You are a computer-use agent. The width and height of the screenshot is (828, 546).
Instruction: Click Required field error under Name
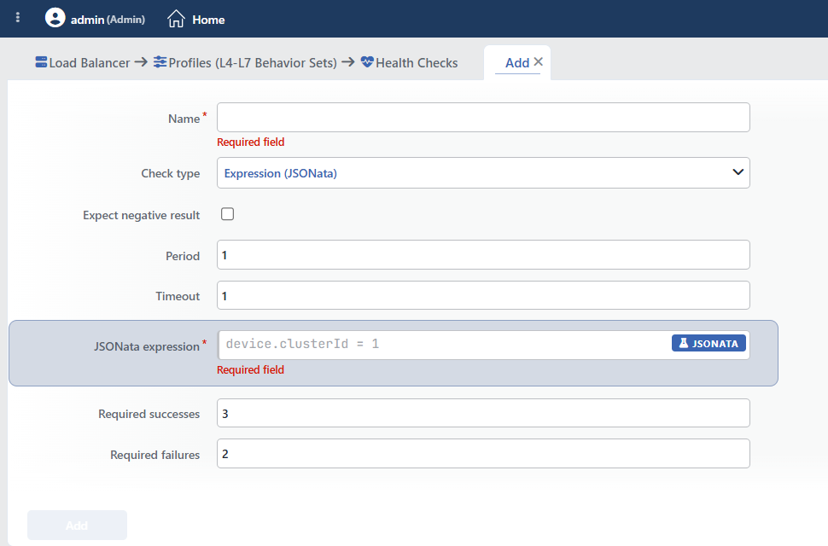click(x=250, y=142)
